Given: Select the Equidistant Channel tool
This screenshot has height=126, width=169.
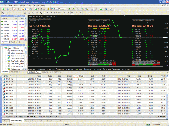Looking at the screenshot, I should 25,13.
